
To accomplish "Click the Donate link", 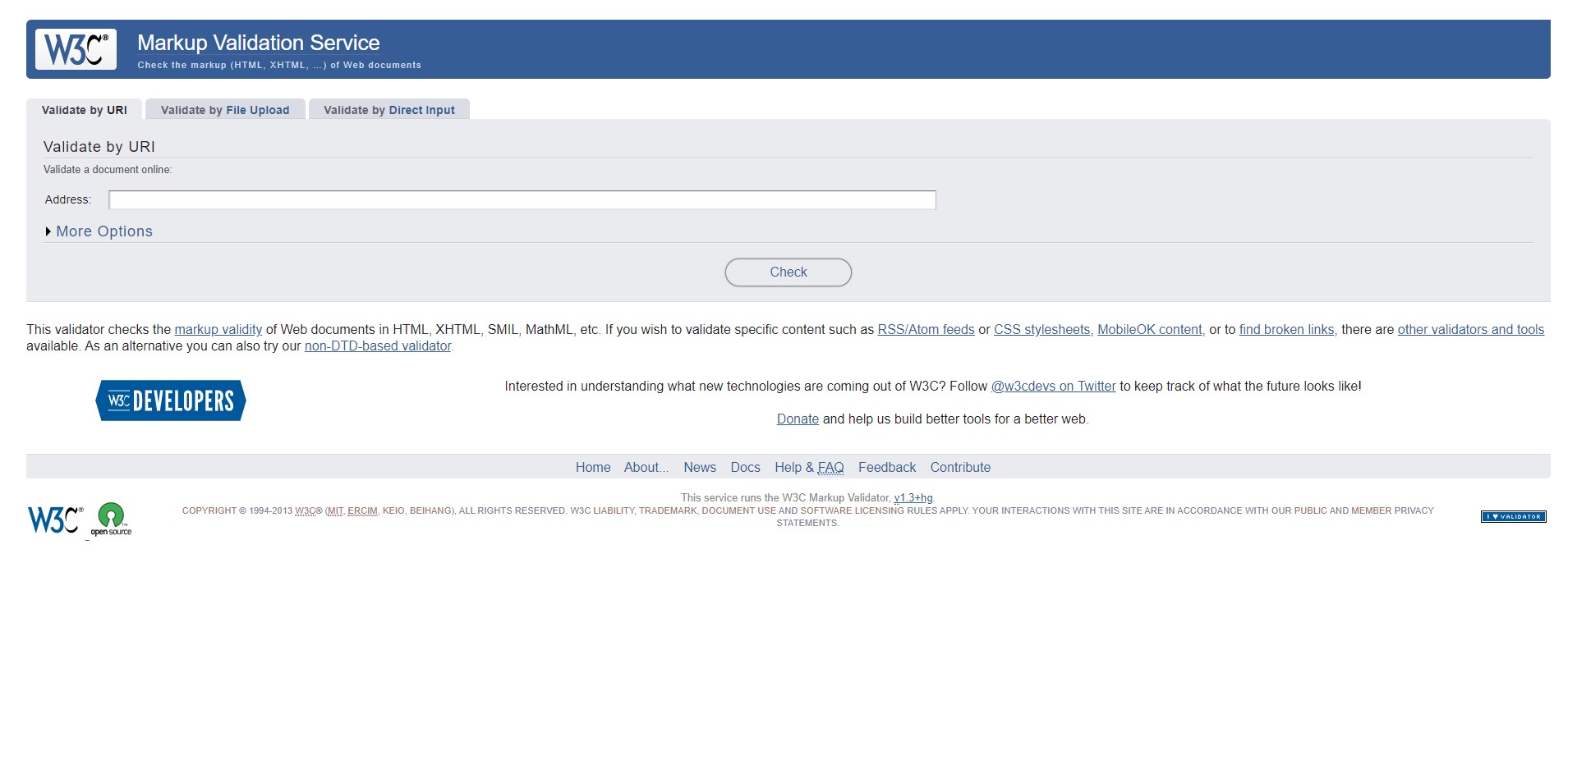I will [798, 419].
